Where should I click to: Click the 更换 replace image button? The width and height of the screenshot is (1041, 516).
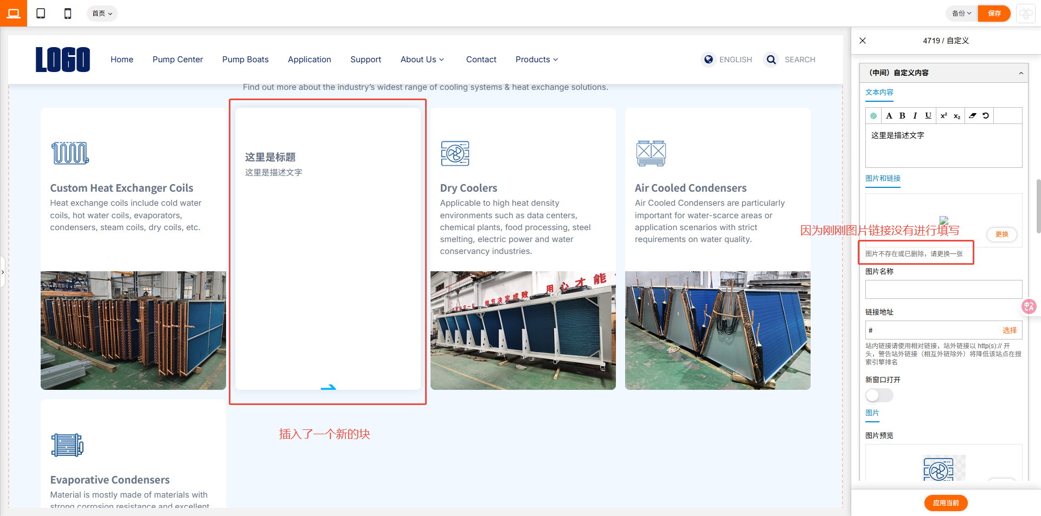(x=1002, y=234)
